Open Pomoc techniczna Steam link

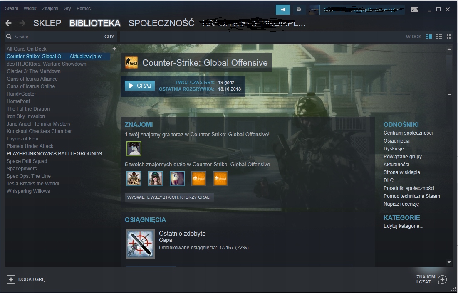tap(411, 196)
